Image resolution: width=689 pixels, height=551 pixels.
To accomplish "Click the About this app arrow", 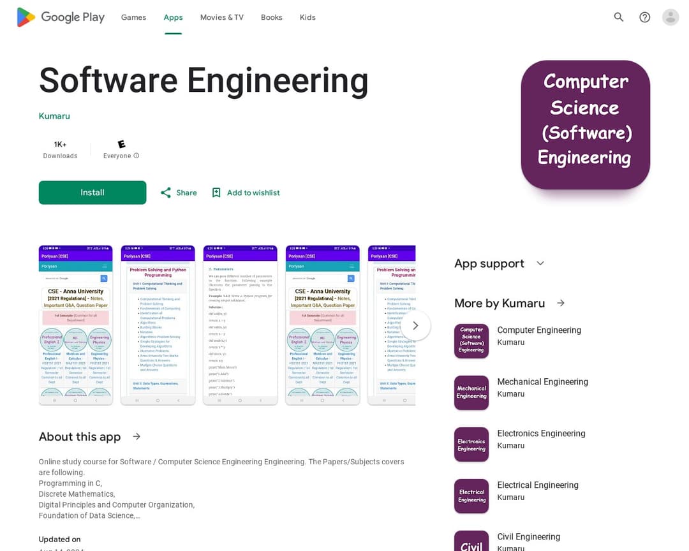I will click(x=137, y=436).
